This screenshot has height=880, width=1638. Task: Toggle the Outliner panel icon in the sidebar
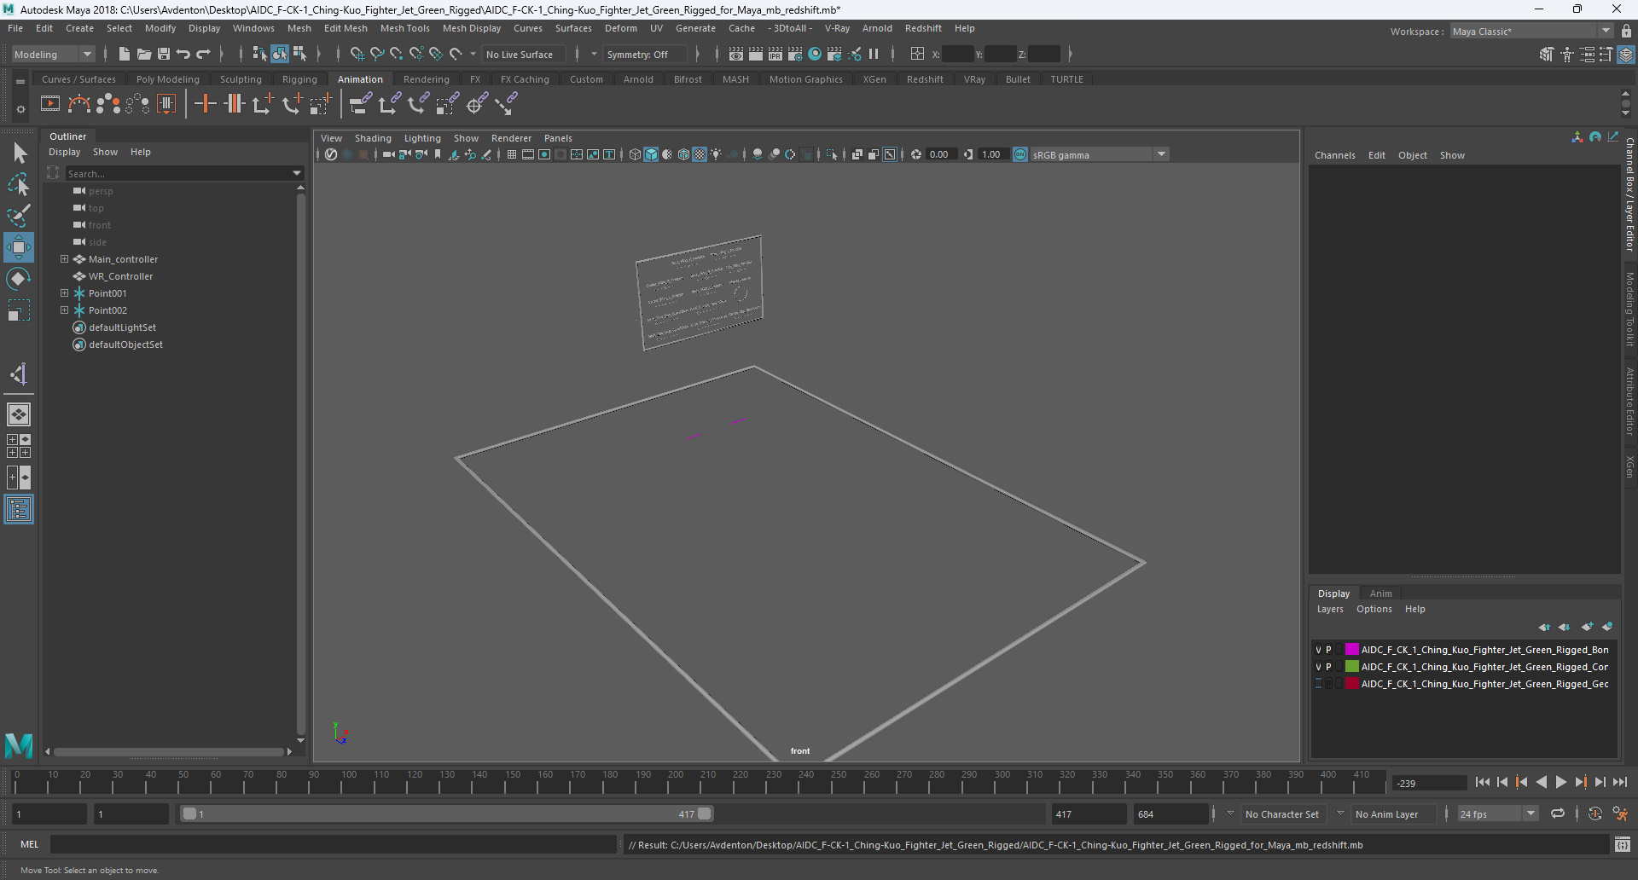pyautogui.click(x=19, y=510)
